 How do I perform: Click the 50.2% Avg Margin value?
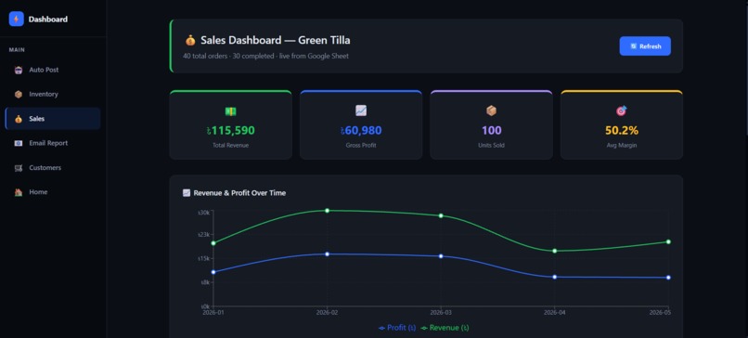(x=622, y=130)
